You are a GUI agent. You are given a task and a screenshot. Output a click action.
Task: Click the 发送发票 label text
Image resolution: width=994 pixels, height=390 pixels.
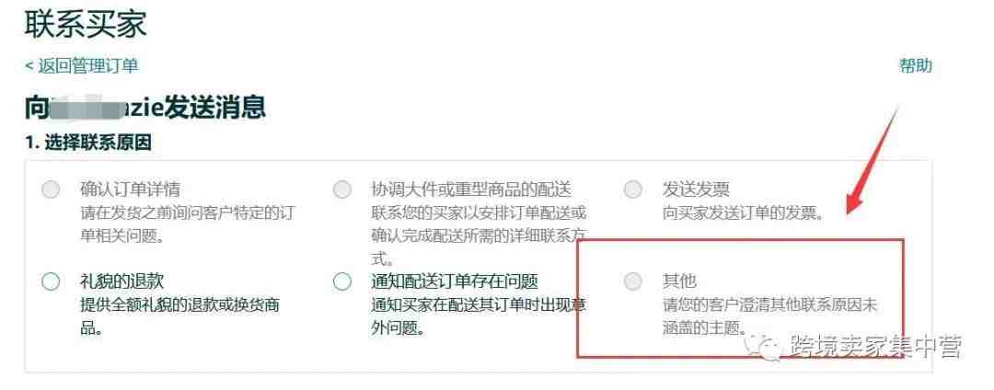point(696,189)
